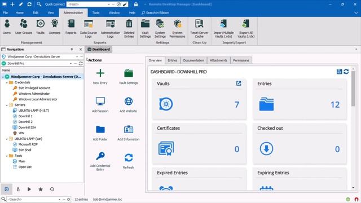Screen dimensions: 361x203
Task: Click the lock icon in the title bar
Action: pos(136,4)
